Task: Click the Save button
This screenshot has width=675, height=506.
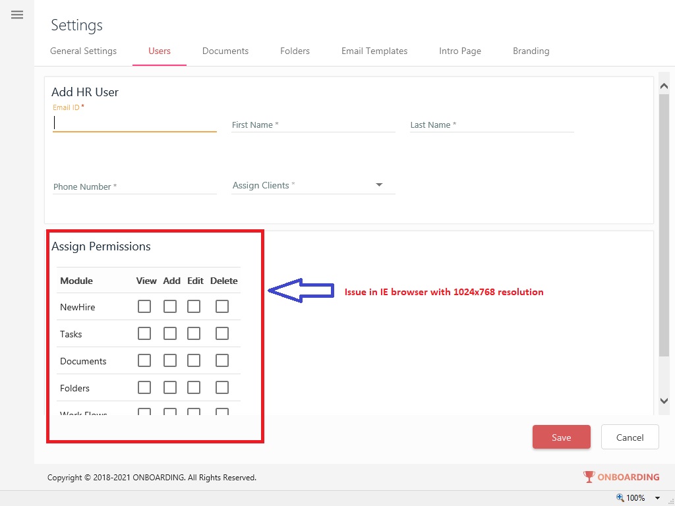Action: click(562, 437)
